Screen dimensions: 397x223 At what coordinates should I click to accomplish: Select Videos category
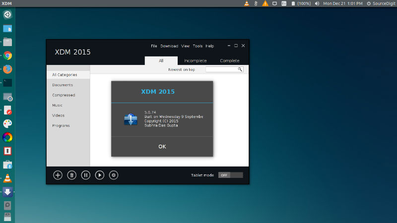click(x=58, y=115)
